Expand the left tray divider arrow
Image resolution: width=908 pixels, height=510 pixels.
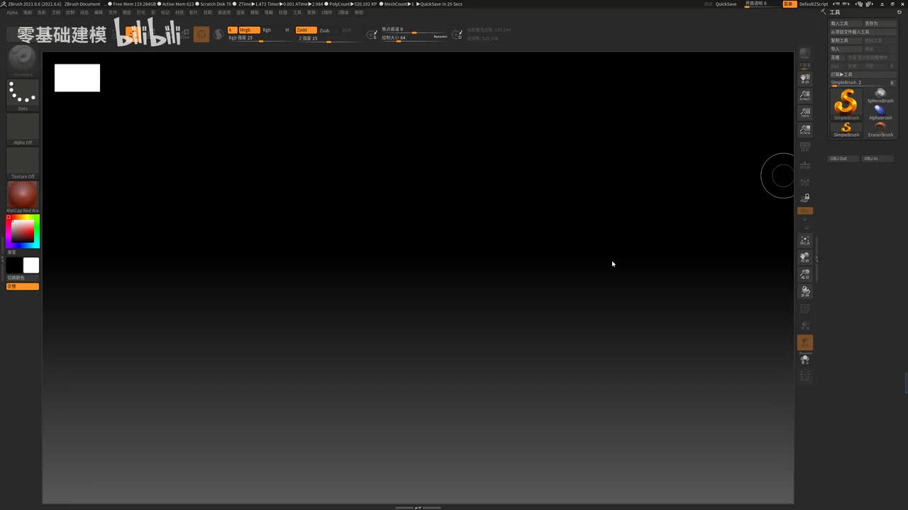(x=2, y=259)
